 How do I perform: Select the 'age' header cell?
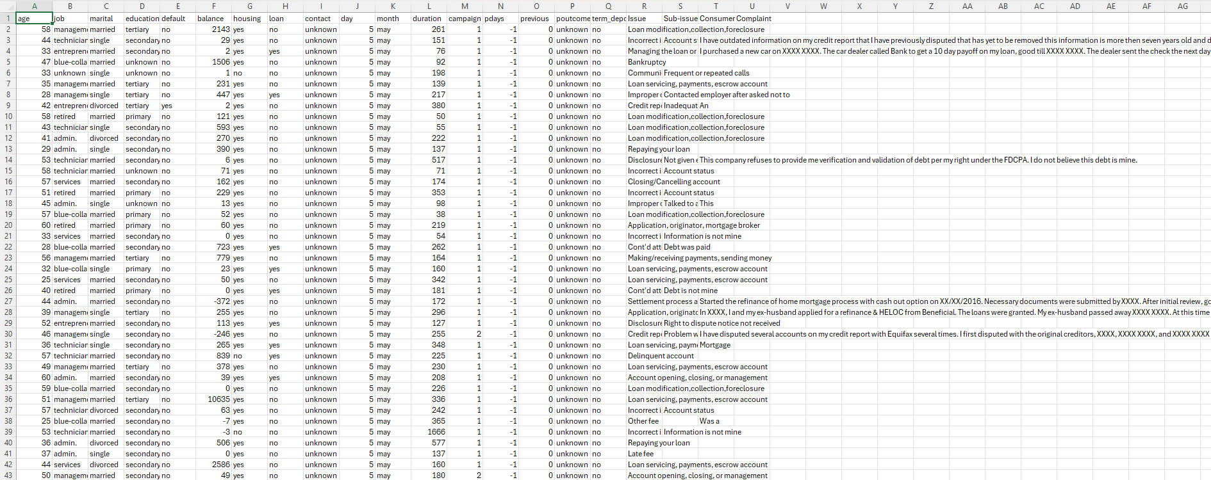point(34,19)
